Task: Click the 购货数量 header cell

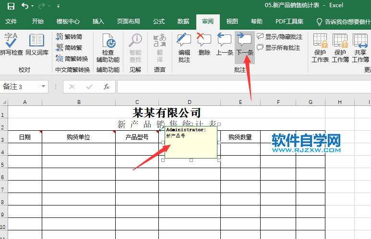Action: (x=240, y=137)
